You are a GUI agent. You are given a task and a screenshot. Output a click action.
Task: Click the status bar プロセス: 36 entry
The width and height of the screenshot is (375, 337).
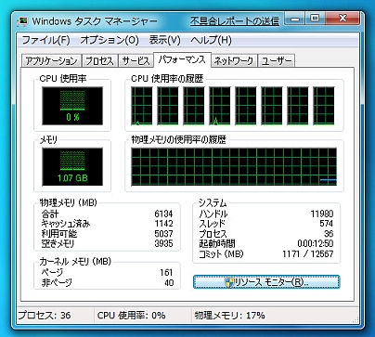coord(45,316)
